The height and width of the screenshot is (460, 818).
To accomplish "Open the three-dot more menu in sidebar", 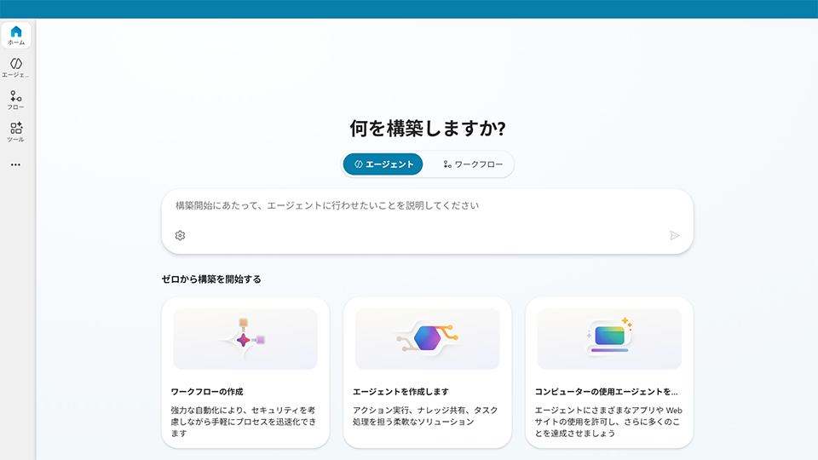I will (x=15, y=164).
